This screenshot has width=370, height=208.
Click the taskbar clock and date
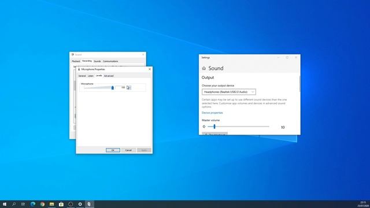pyautogui.click(x=363, y=204)
